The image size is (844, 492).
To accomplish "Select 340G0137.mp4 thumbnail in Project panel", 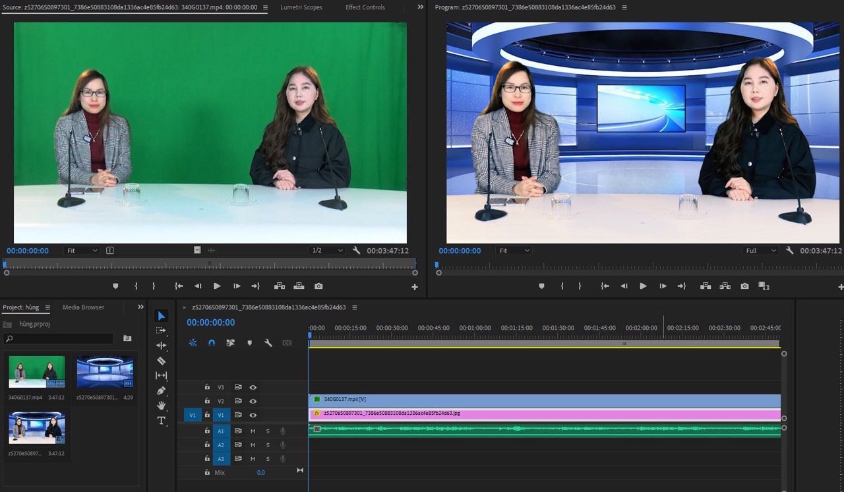I will (x=37, y=372).
